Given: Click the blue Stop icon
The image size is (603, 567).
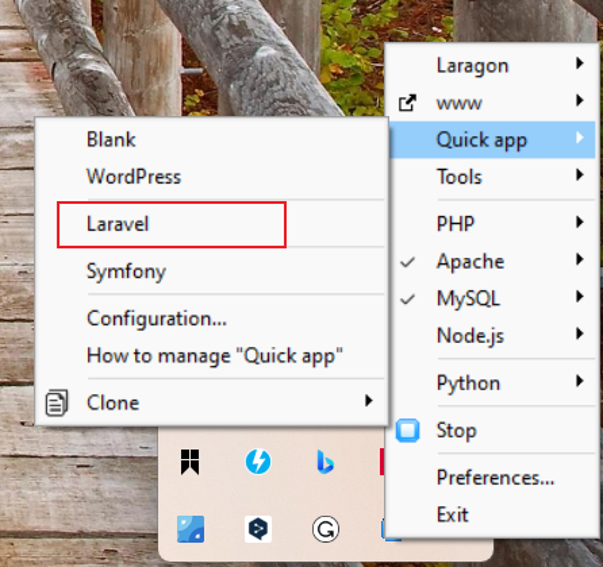Looking at the screenshot, I should click(x=408, y=430).
